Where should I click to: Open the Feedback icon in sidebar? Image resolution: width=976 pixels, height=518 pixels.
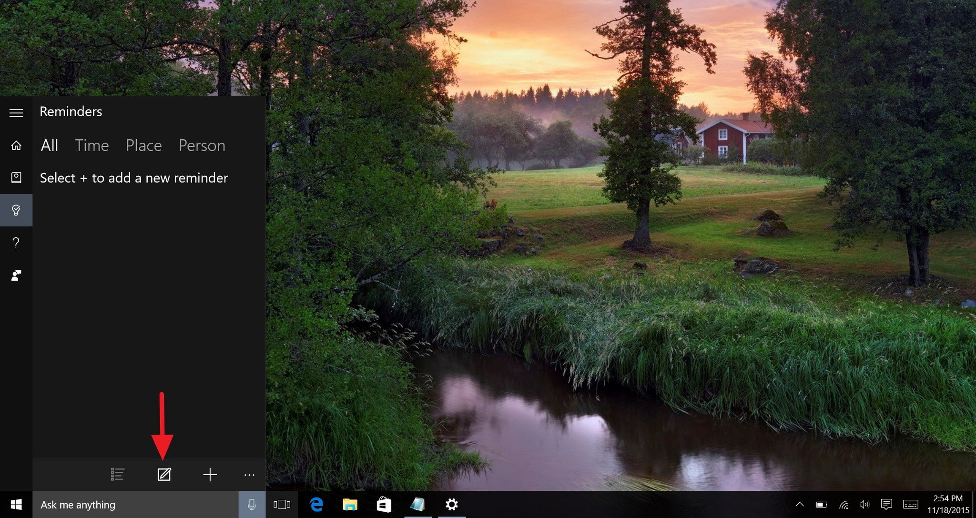click(x=16, y=275)
